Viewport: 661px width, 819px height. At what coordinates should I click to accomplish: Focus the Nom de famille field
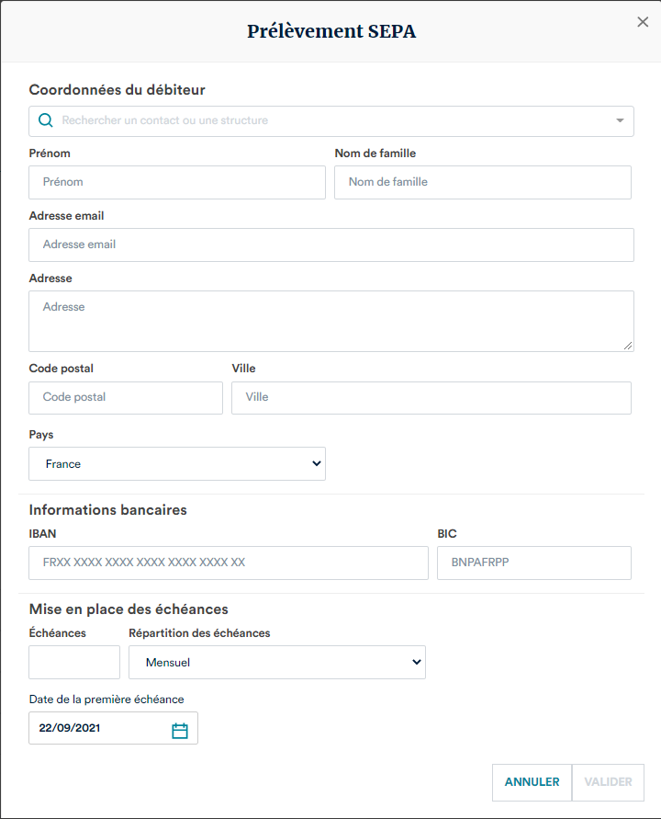click(482, 182)
